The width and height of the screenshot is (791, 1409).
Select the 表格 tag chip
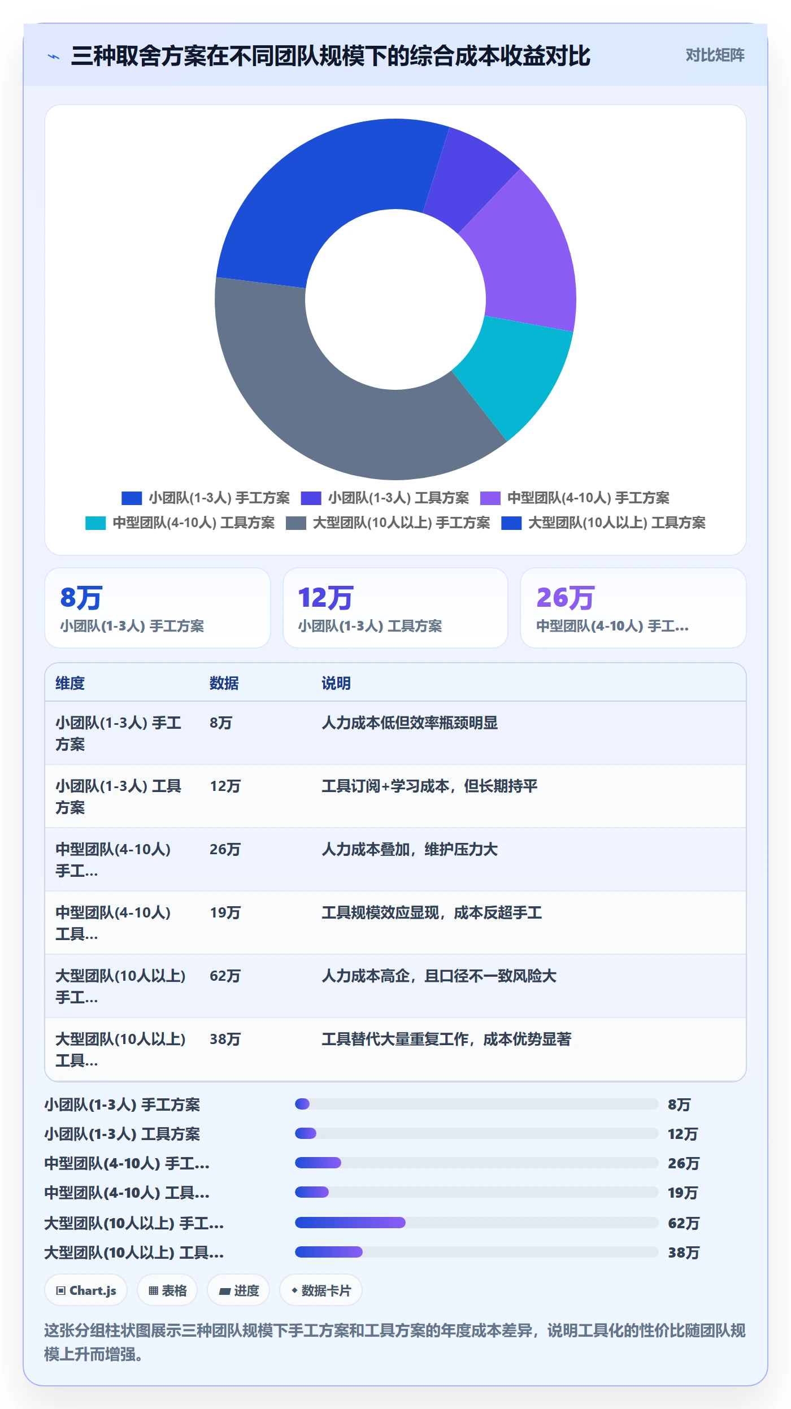[167, 1290]
